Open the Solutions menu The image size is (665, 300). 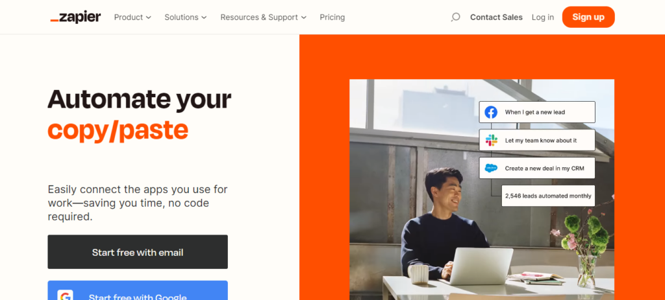(x=186, y=17)
